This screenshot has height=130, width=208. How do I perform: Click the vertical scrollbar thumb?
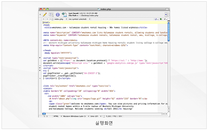coord(169,32)
